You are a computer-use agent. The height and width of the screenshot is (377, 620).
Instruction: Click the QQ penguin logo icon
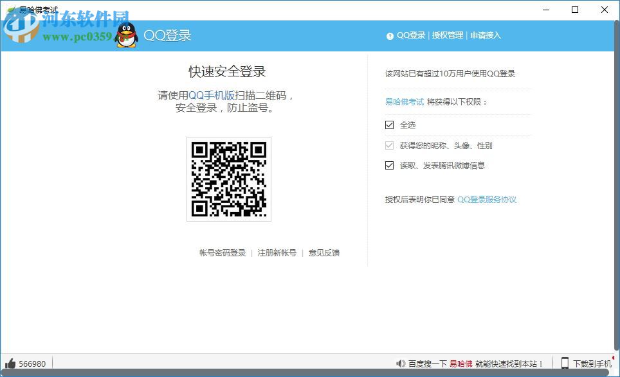[127, 35]
